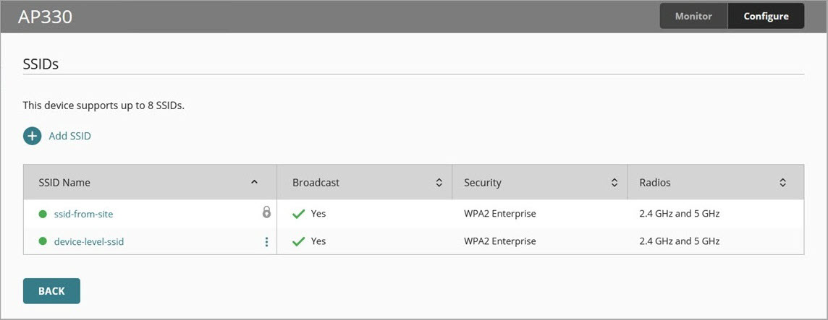This screenshot has height=320, width=828.
Task: Click green status dot beside ssid-from-site
Action: 43,215
